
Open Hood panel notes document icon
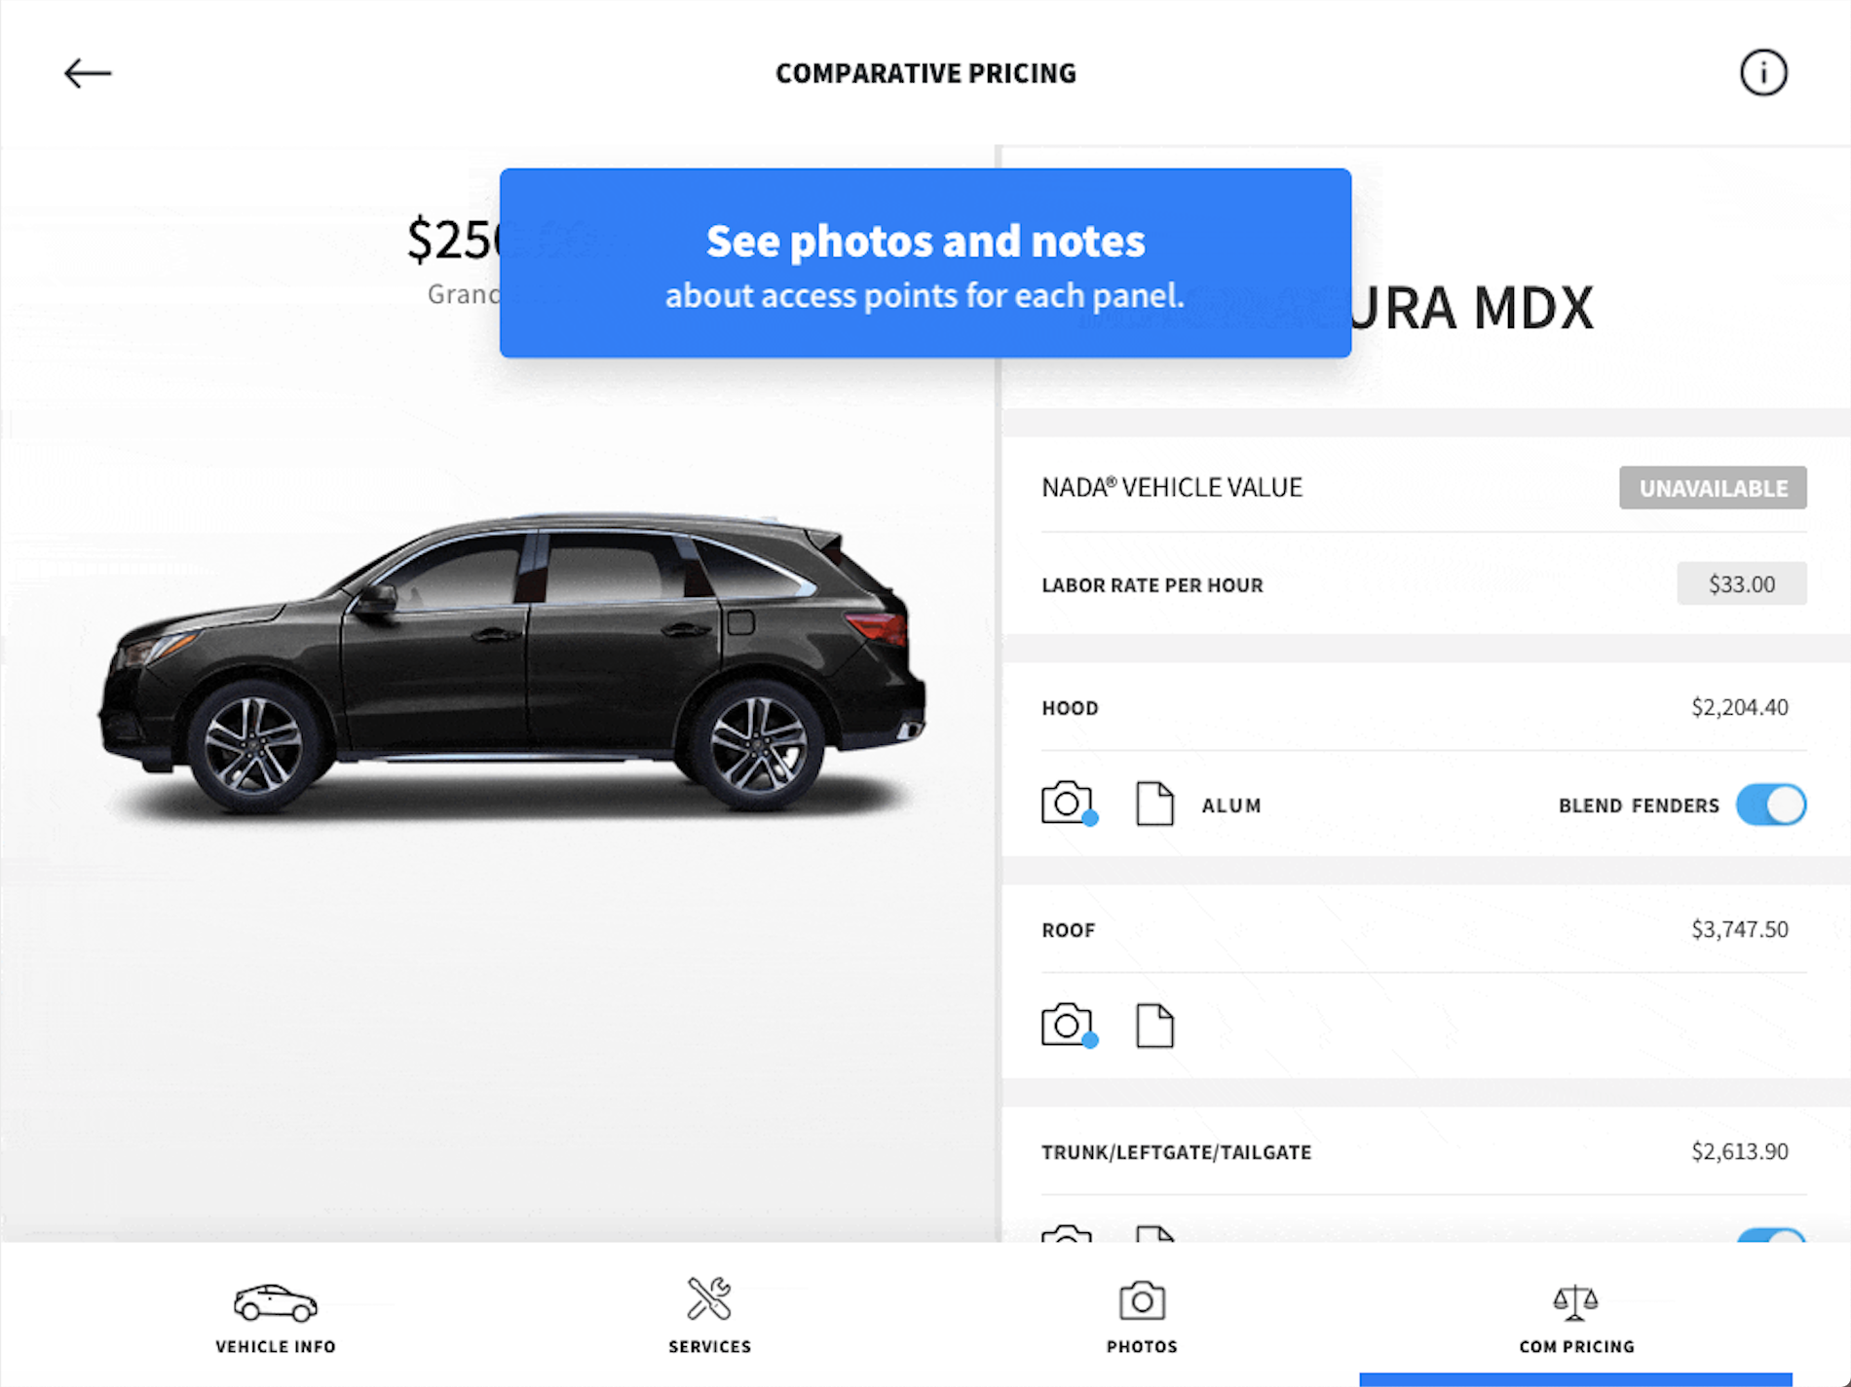(1154, 804)
